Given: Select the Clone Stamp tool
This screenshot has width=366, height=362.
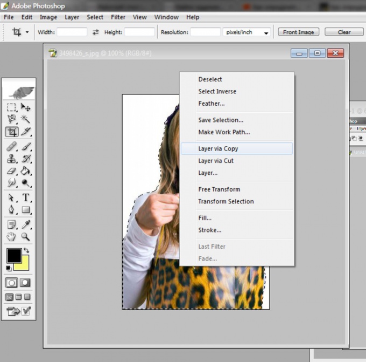Looking at the screenshot, I should click(x=11, y=159).
